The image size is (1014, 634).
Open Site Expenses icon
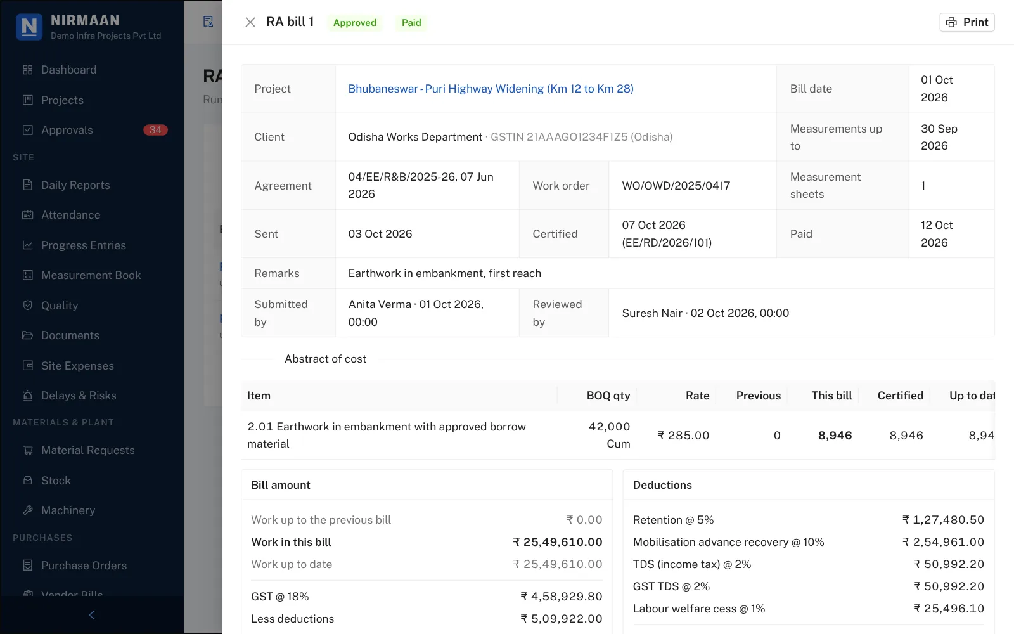27,366
